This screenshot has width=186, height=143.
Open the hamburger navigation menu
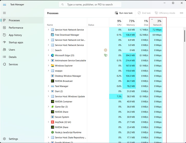4,13
